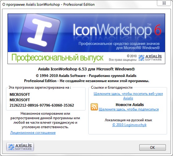Click the green Профессиональный выпуск text
The image size is (173, 156).
[57, 58]
